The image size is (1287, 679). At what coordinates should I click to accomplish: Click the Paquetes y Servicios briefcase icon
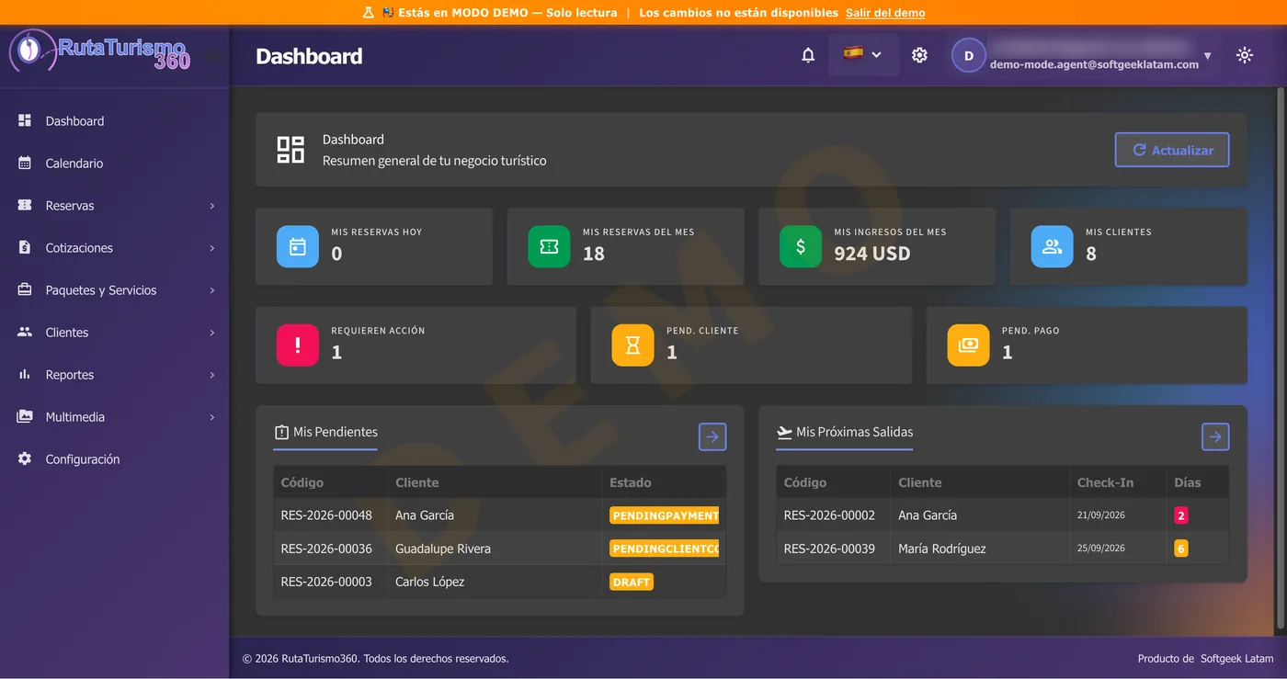coord(25,289)
